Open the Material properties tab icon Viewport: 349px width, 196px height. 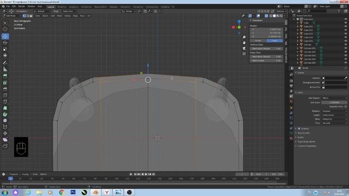pos(291,138)
